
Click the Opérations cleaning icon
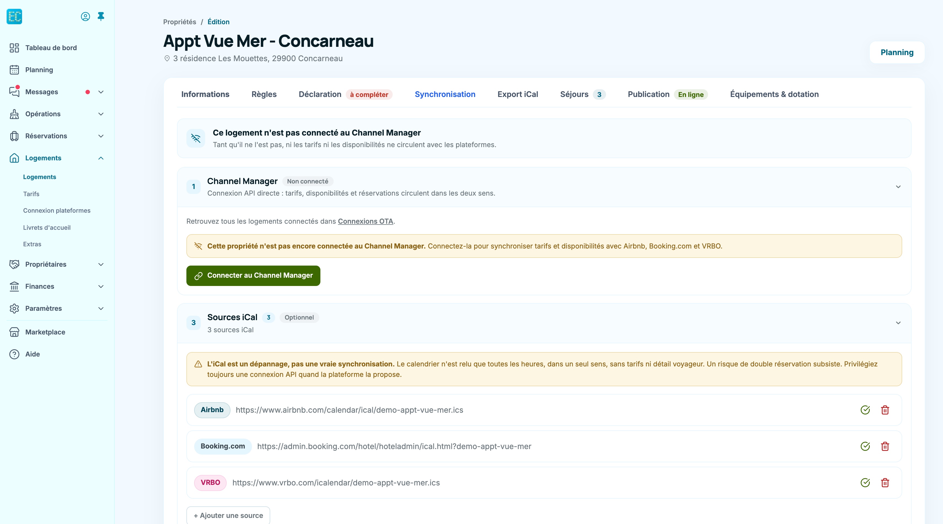click(x=14, y=114)
